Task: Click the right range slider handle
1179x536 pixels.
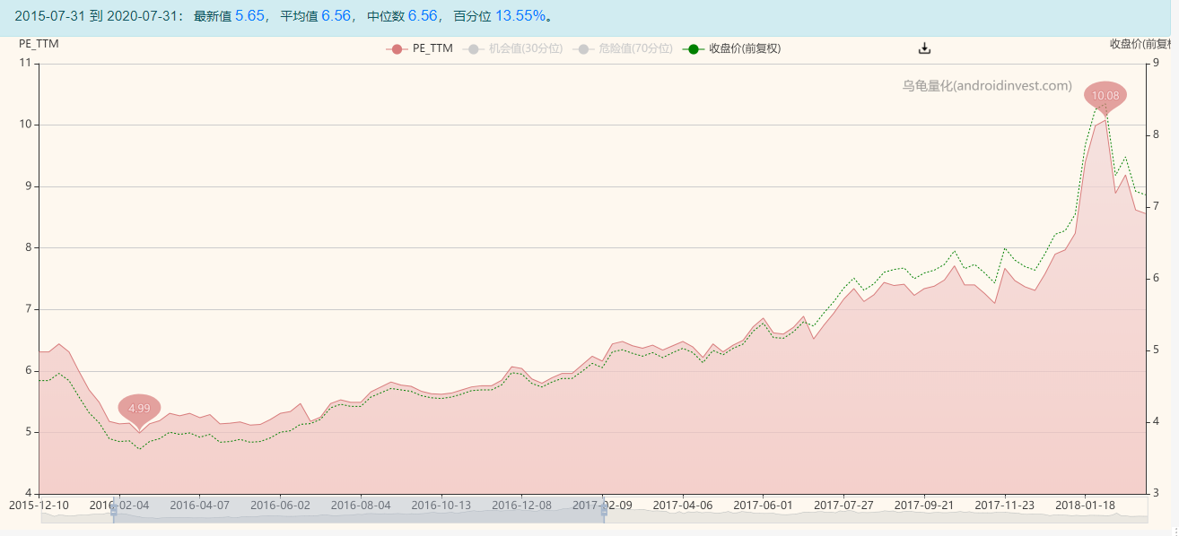Action: pos(604,511)
